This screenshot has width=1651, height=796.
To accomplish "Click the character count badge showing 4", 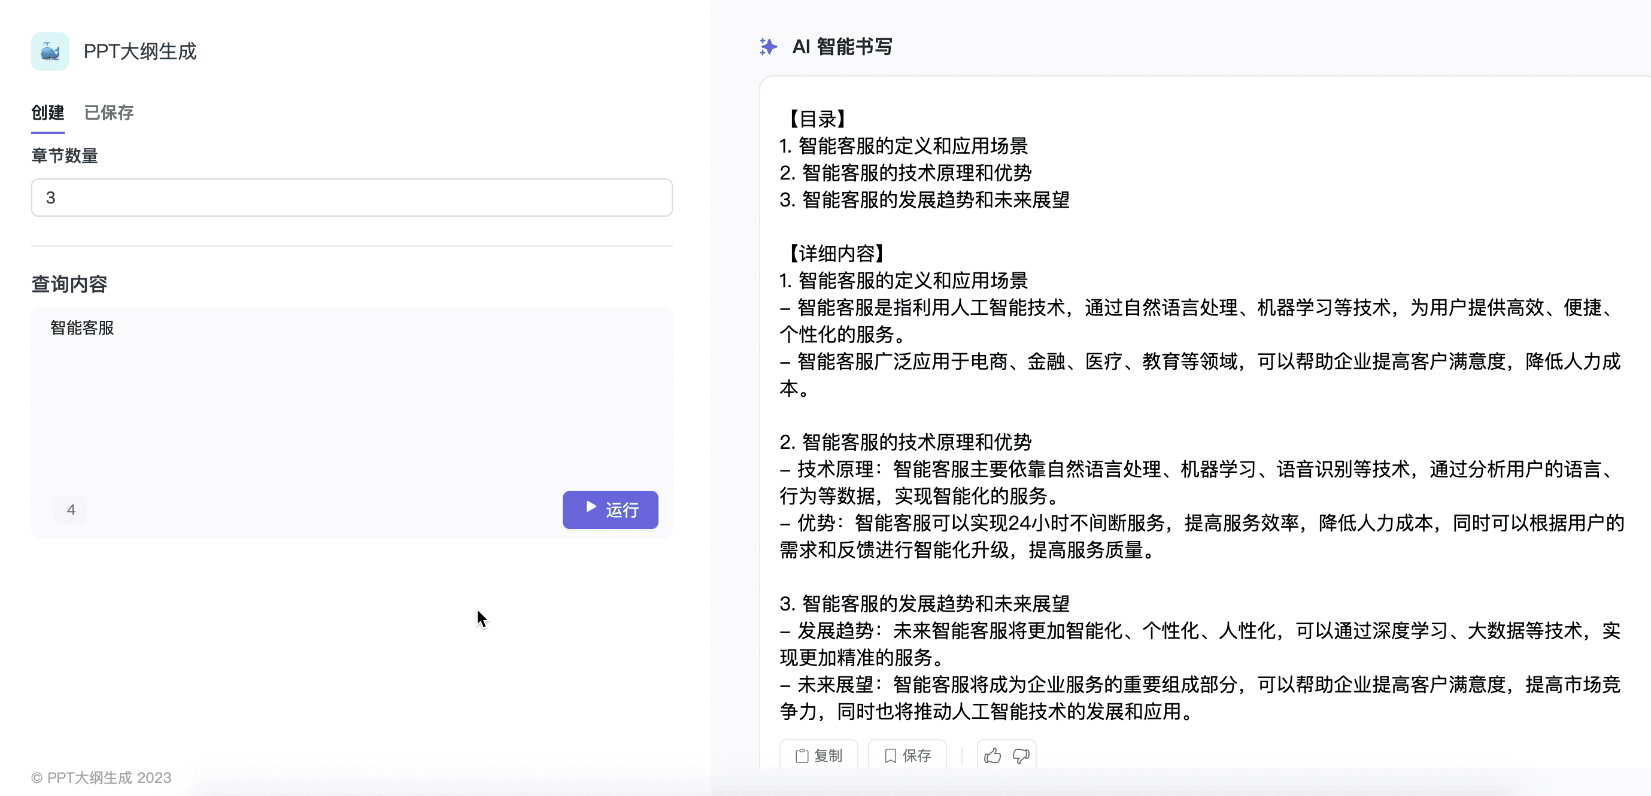I will coord(71,509).
